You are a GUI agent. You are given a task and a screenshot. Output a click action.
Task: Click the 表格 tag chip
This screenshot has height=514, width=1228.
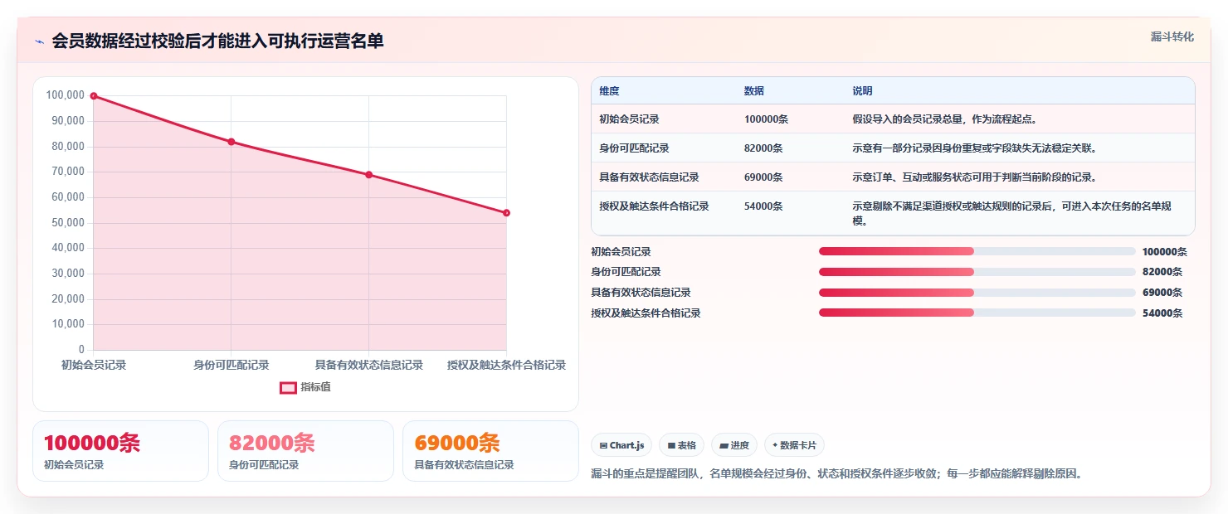click(x=681, y=445)
